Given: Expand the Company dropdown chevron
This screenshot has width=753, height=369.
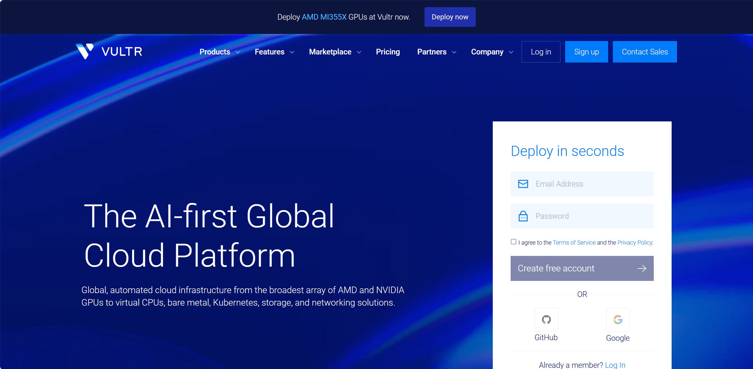Looking at the screenshot, I should [511, 52].
